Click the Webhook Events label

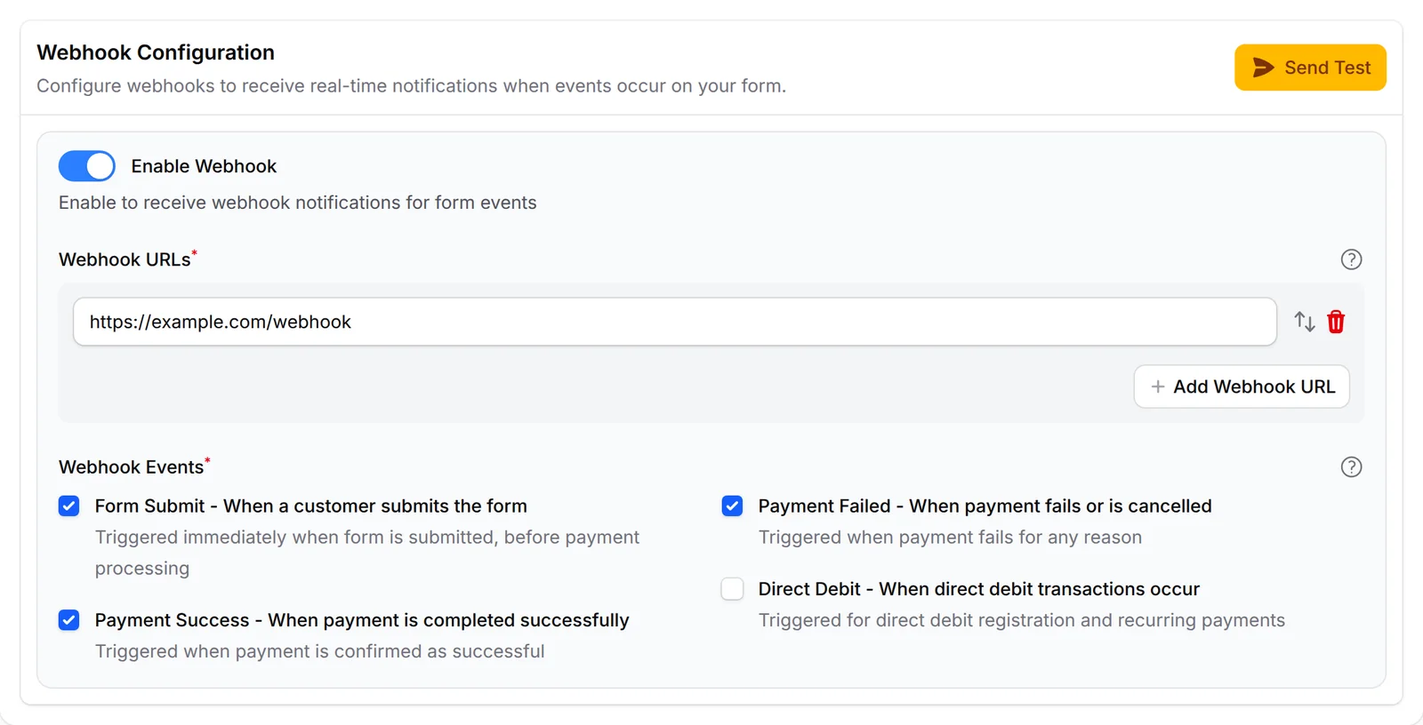tap(132, 467)
